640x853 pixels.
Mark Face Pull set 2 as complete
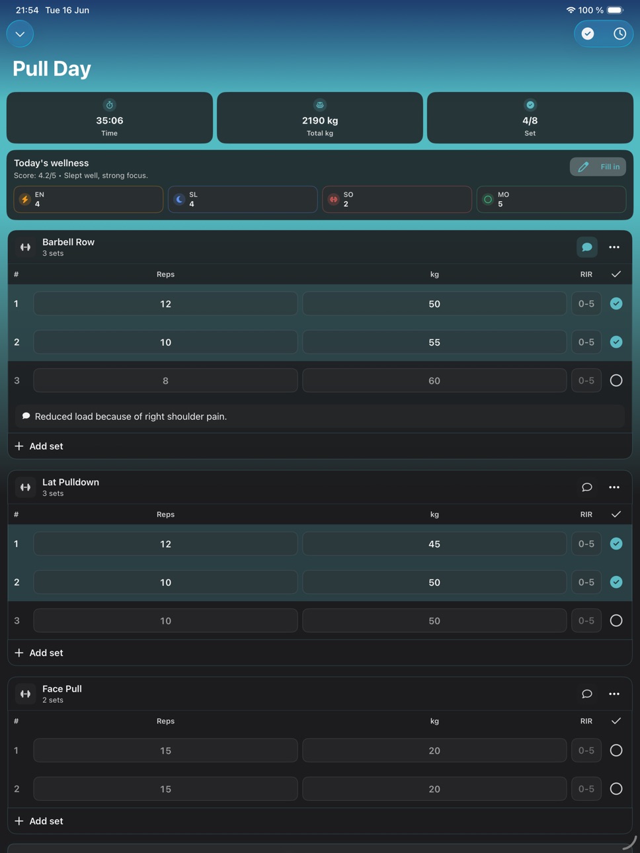pos(616,789)
